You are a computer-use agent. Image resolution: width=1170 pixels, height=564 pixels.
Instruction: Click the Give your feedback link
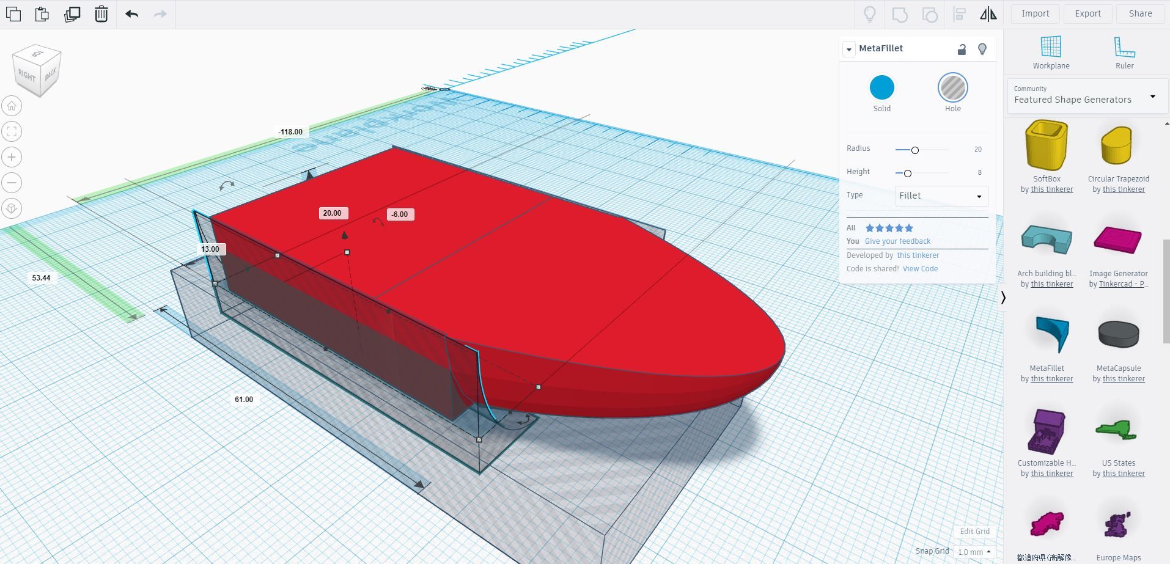[x=897, y=241]
